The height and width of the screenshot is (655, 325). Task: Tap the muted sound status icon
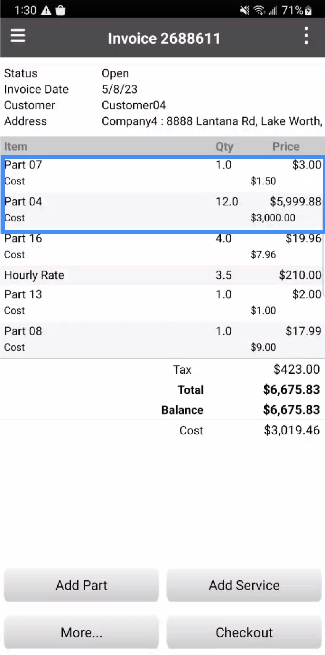pos(244,11)
